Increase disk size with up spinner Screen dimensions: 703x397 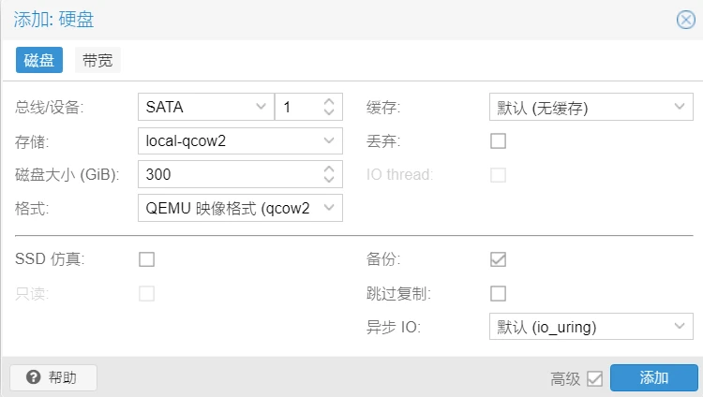tap(329, 169)
